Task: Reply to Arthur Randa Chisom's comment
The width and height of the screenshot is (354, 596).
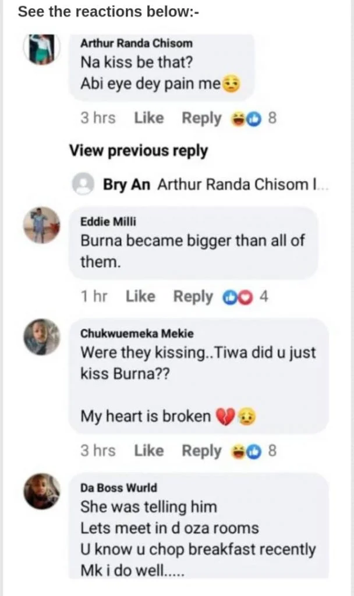Action: click(x=201, y=118)
